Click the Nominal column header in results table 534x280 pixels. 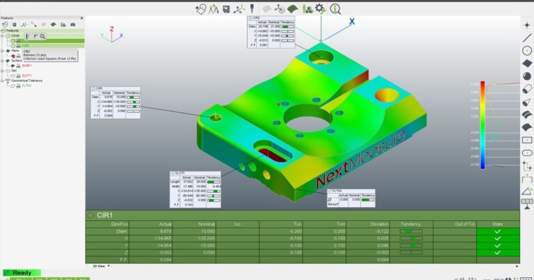(x=207, y=224)
